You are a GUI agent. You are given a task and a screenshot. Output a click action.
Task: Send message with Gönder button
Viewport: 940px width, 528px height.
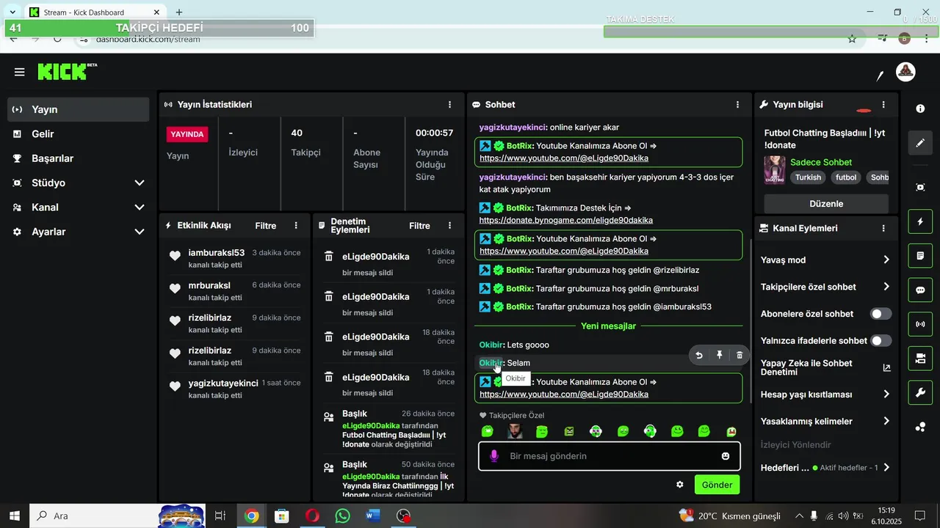point(717,485)
